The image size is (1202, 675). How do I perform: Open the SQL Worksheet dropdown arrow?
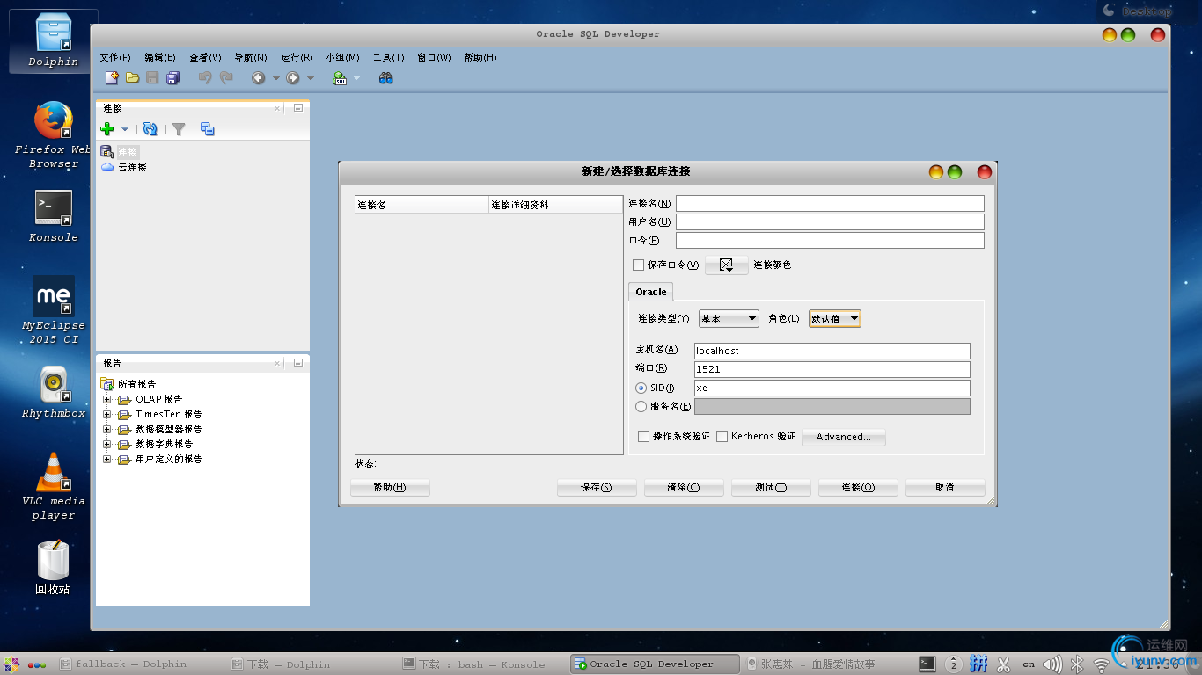[356, 78]
